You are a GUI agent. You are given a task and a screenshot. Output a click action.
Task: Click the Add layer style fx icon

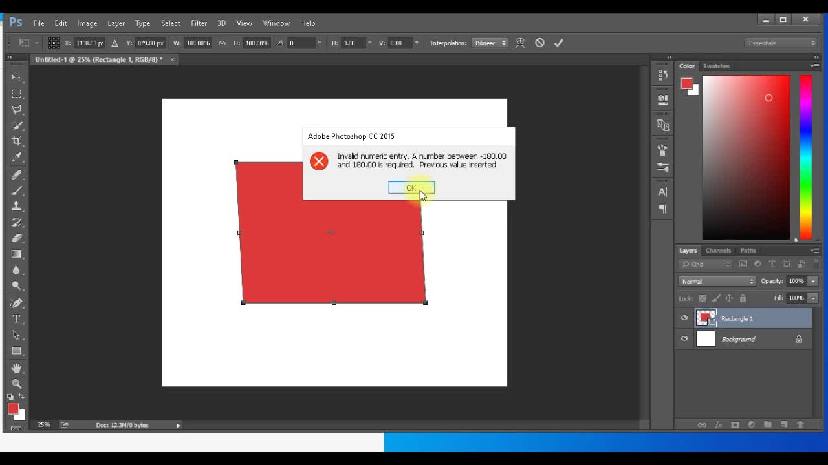(x=718, y=424)
